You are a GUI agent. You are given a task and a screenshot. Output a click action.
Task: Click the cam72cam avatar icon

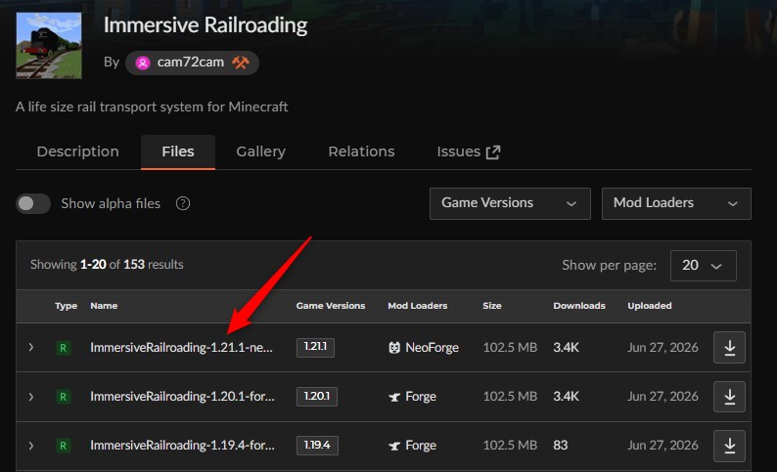tap(143, 63)
